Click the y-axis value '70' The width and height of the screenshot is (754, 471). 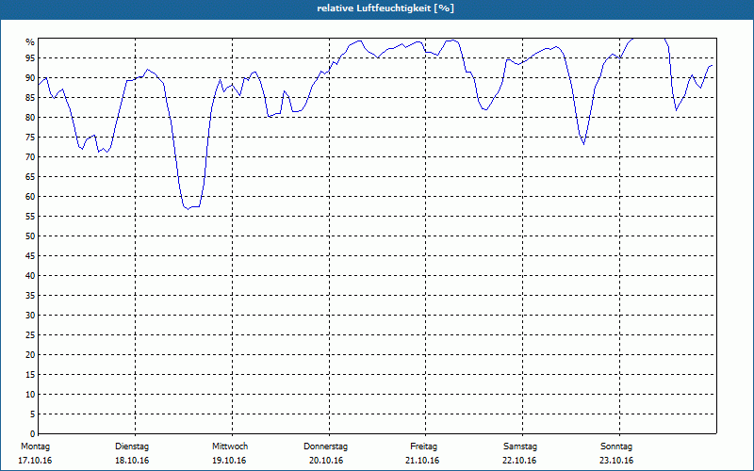(30, 157)
